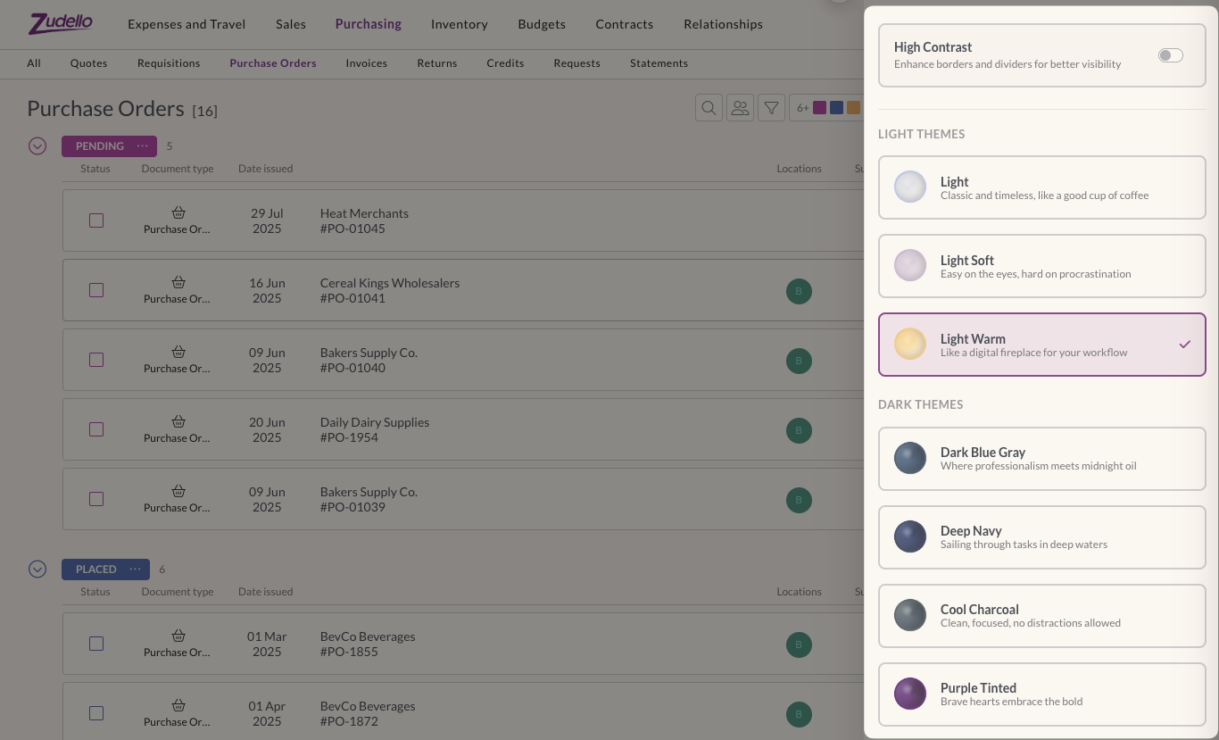
Task: Select the Dark Blue Gray theme
Action: coord(1041,458)
